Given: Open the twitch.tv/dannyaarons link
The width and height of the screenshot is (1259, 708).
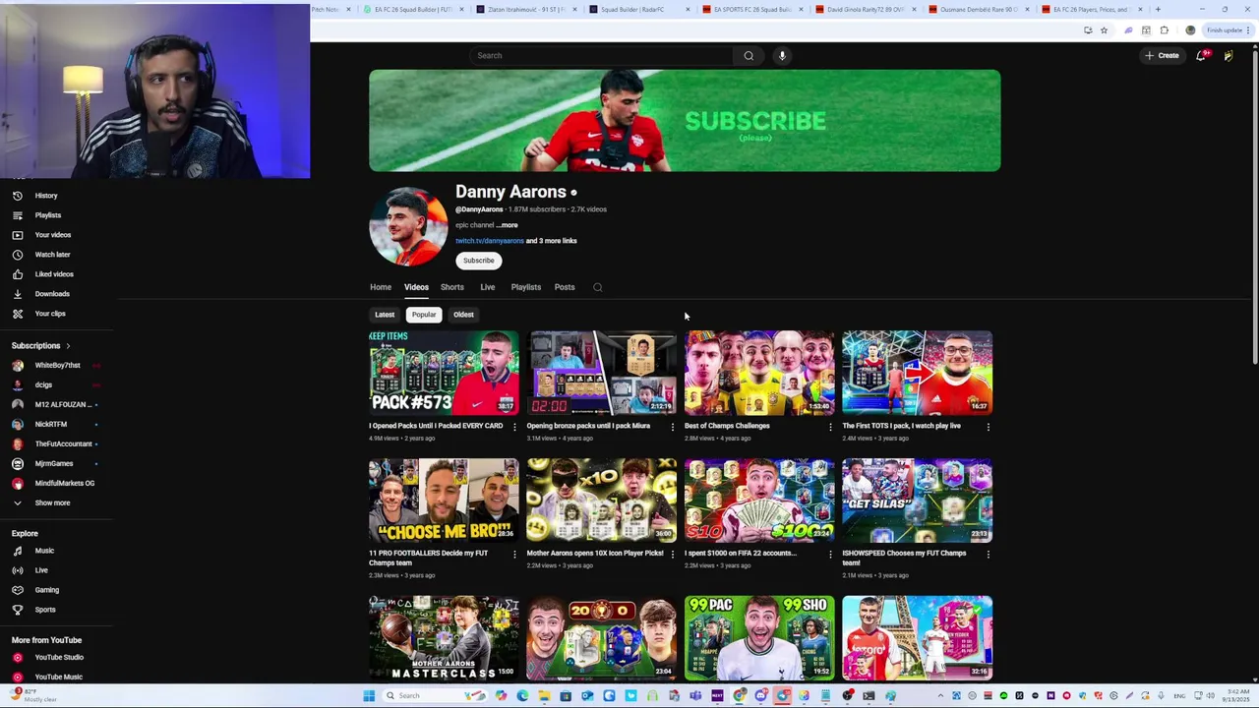Looking at the screenshot, I should coord(489,241).
